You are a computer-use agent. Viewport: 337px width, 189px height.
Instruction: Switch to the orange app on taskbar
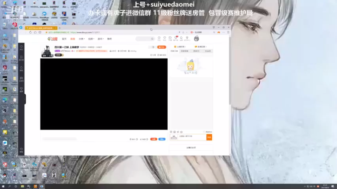pos(35,186)
